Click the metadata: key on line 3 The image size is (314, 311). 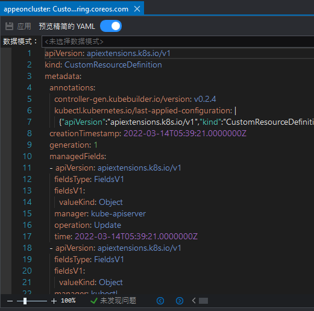tap(63, 77)
